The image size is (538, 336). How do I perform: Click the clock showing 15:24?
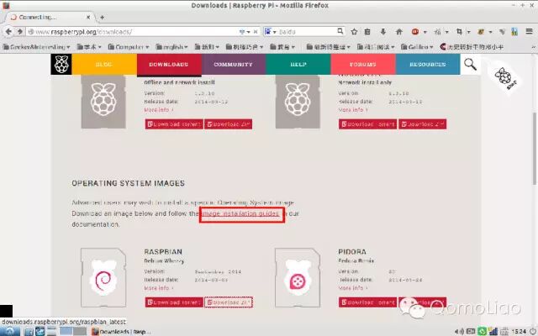click(x=519, y=332)
